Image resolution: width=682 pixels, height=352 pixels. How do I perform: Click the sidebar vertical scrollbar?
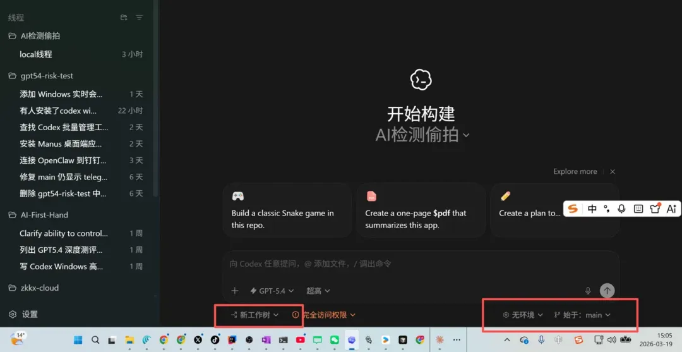(156, 100)
